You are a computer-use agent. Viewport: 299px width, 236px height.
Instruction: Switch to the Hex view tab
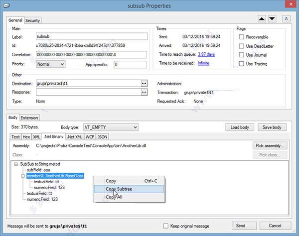(26, 137)
